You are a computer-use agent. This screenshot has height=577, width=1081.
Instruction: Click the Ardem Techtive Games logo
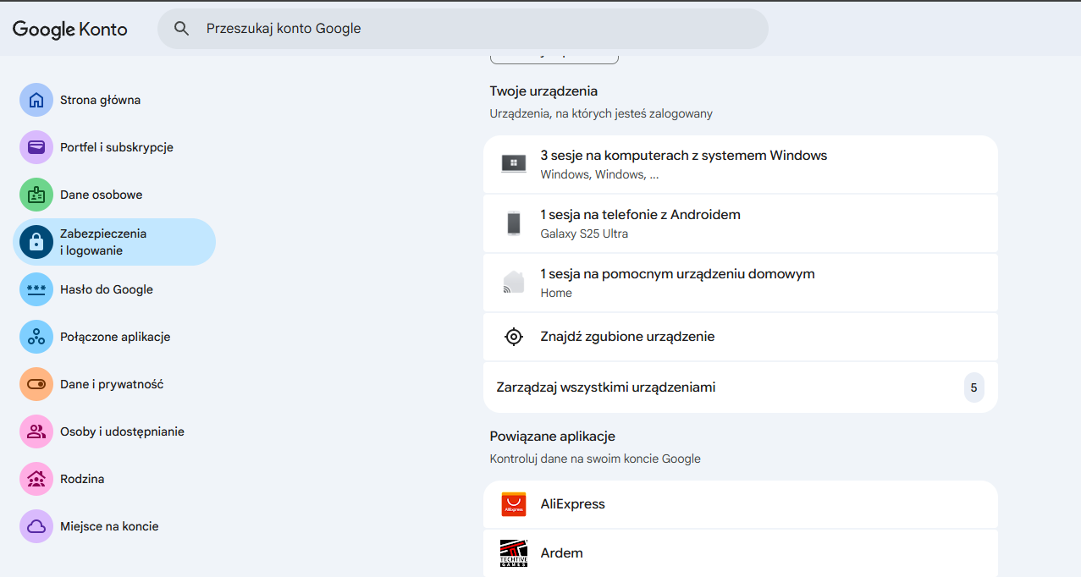(514, 553)
